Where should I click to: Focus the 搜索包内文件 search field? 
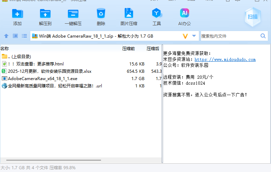[229, 36]
